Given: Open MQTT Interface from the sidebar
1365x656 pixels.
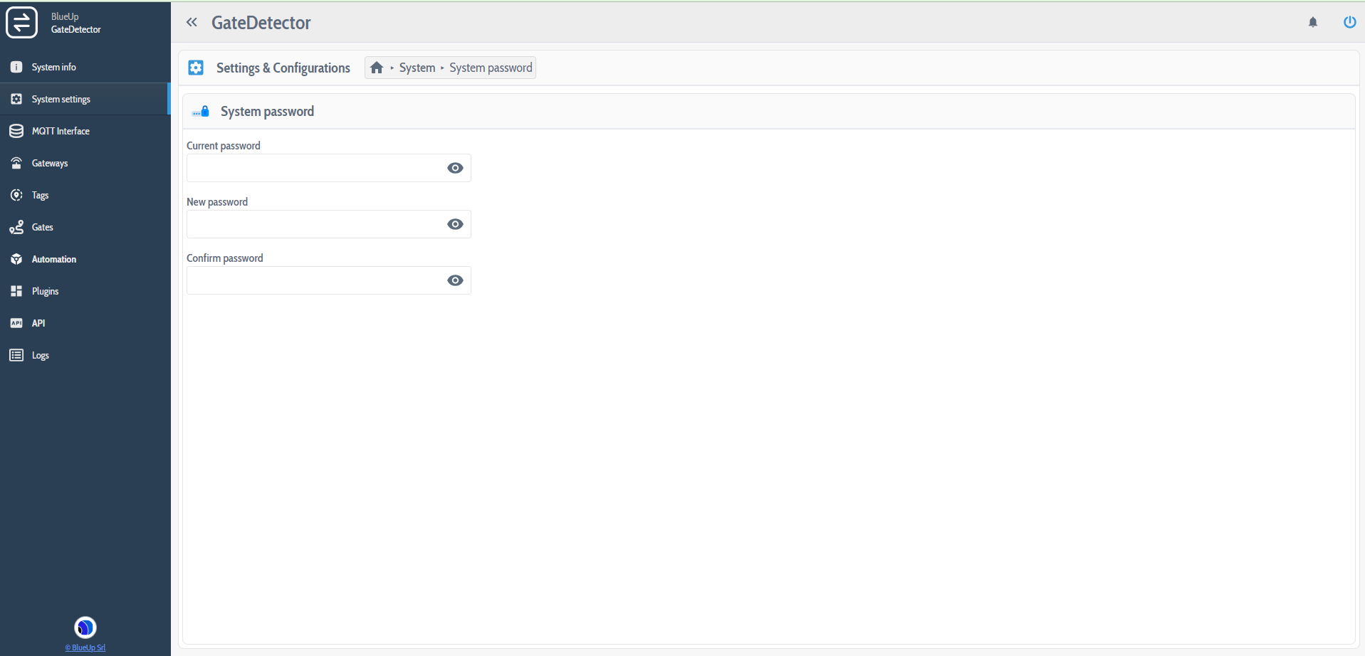Looking at the screenshot, I should pyautogui.click(x=61, y=131).
